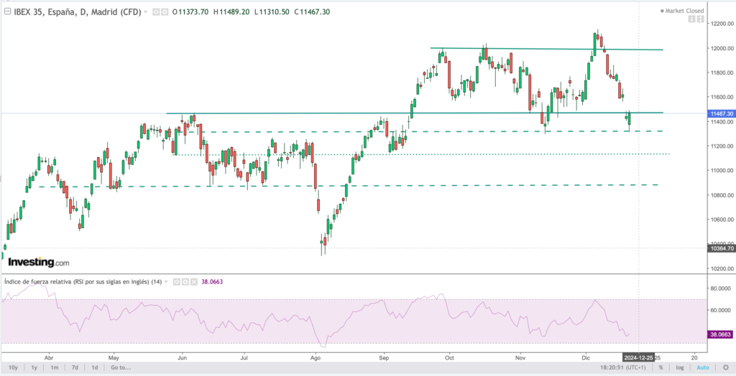Collapse the IBEX 35 chart legend
This screenshot has height=376, width=736.
pos(7,12)
